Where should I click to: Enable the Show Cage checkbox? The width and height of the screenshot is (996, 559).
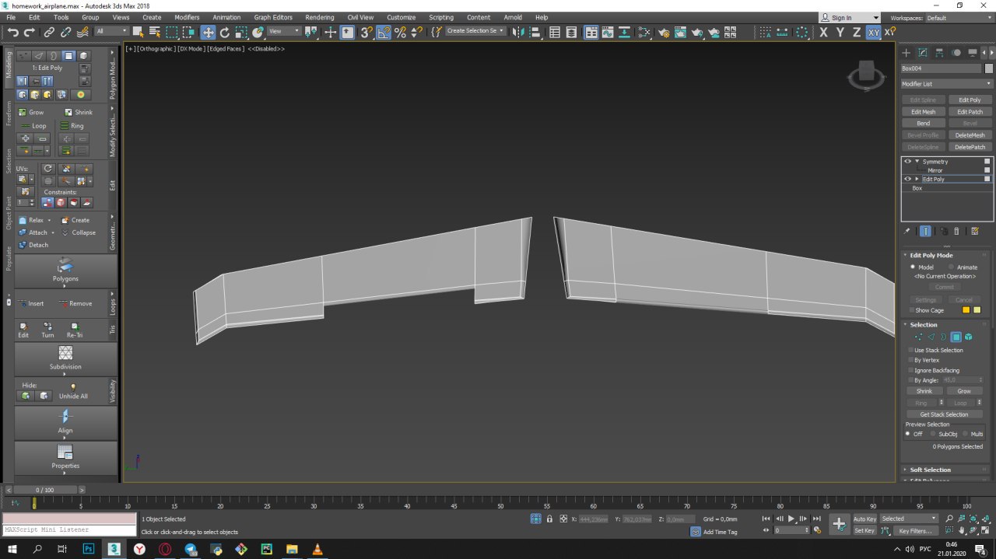(912, 310)
